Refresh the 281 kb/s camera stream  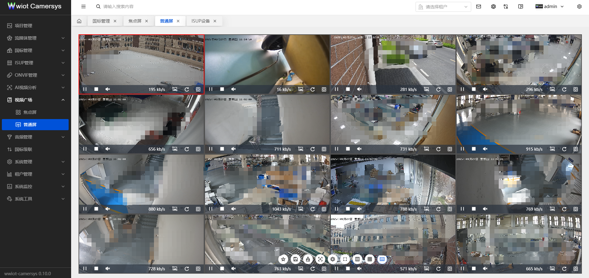[x=438, y=89]
